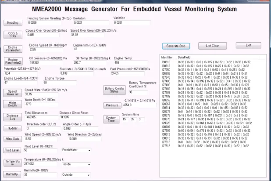Click the Deviation input field
The image size is (271, 181).
tap(91, 23)
